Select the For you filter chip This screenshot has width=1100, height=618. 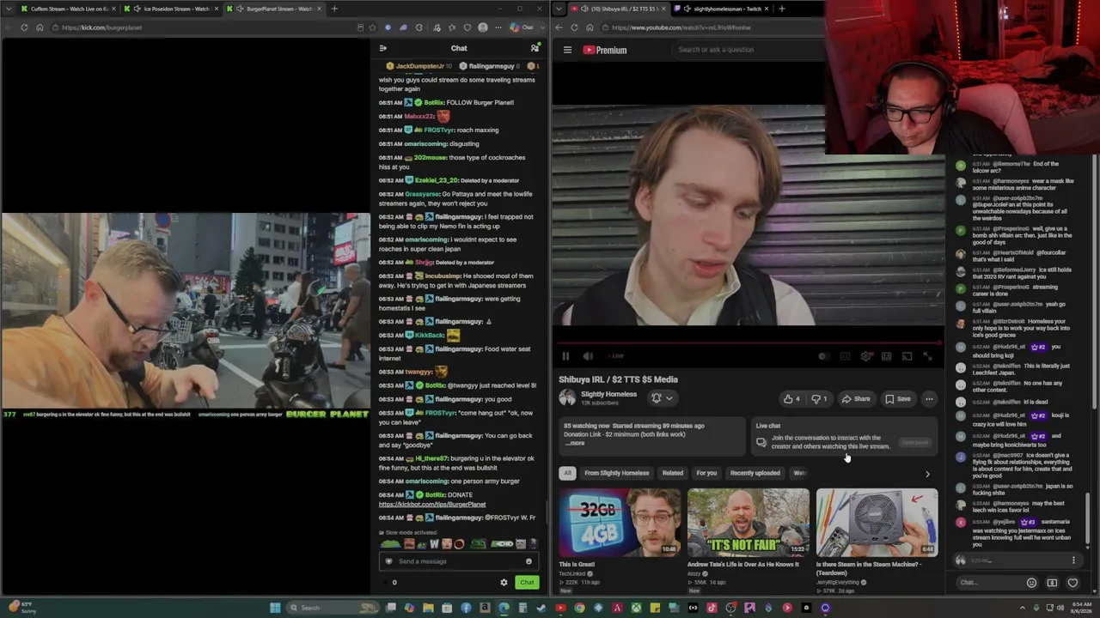click(x=706, y=473)
